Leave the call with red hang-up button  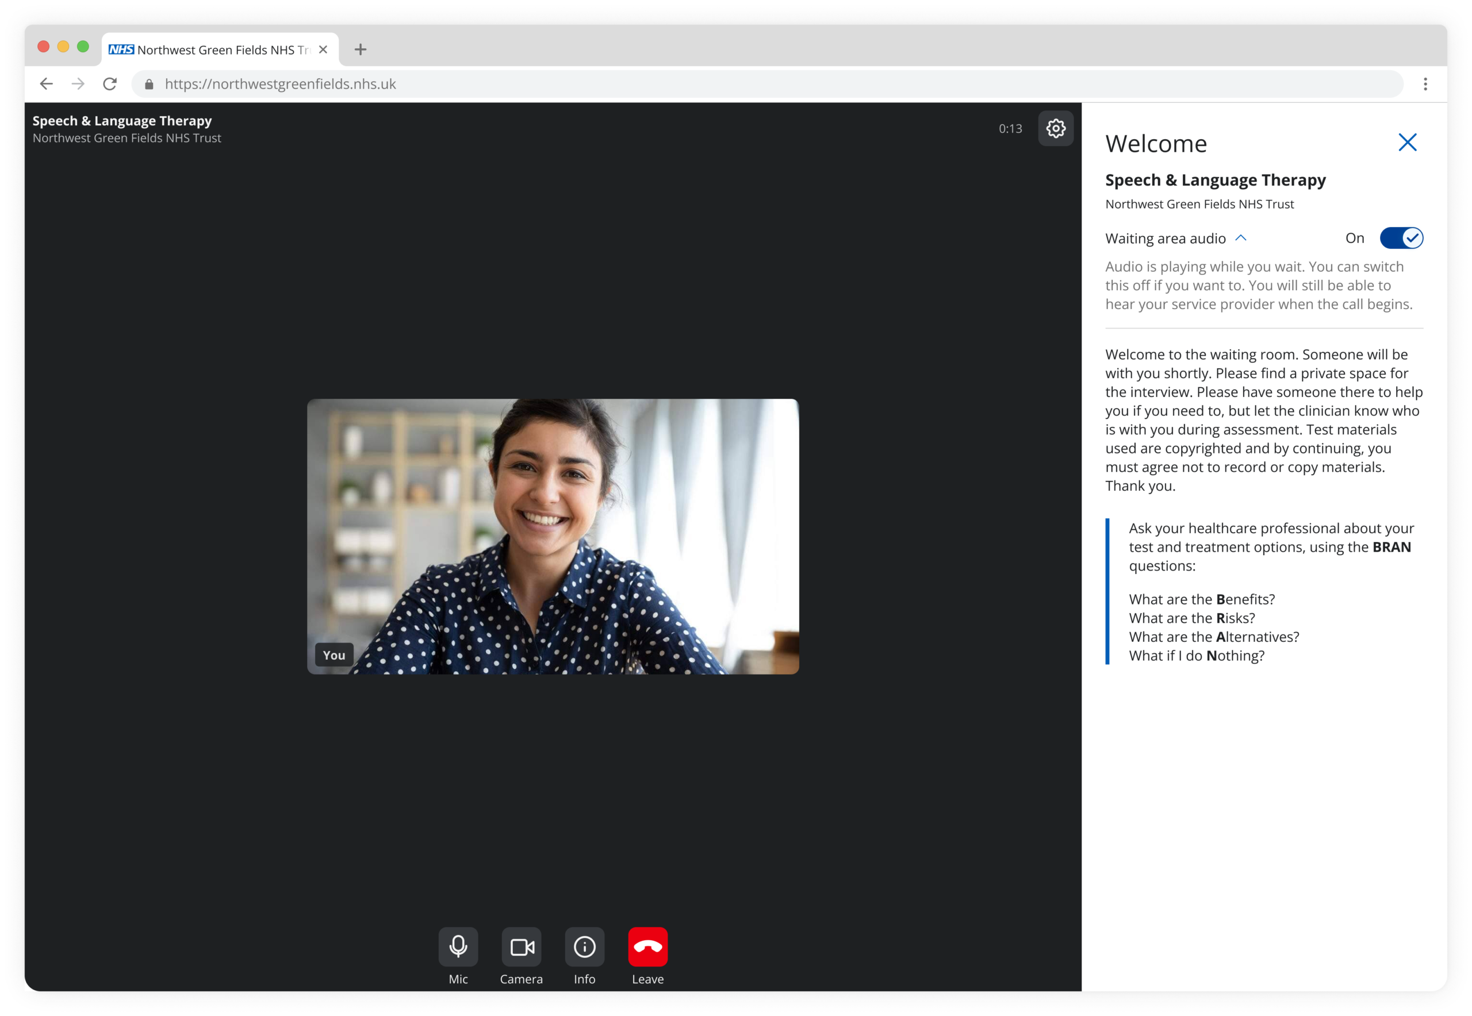[x=648, y=946]
